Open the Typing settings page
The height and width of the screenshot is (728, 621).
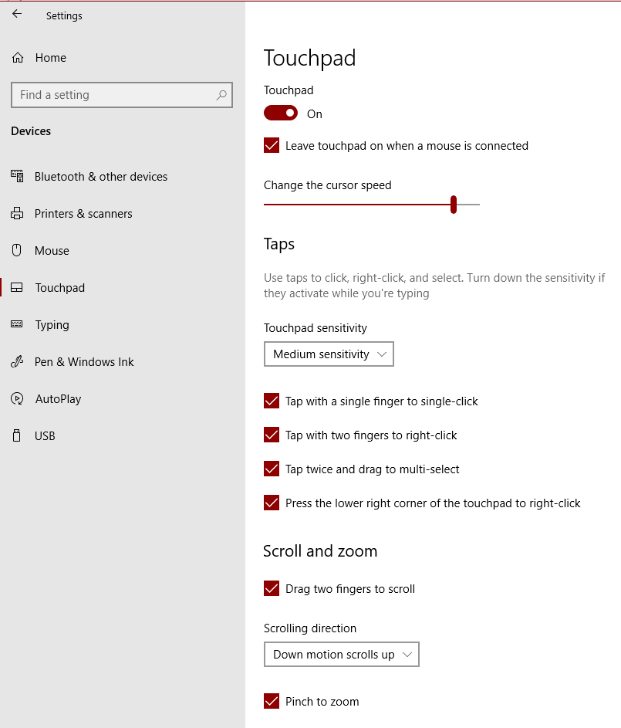point(52,325)
